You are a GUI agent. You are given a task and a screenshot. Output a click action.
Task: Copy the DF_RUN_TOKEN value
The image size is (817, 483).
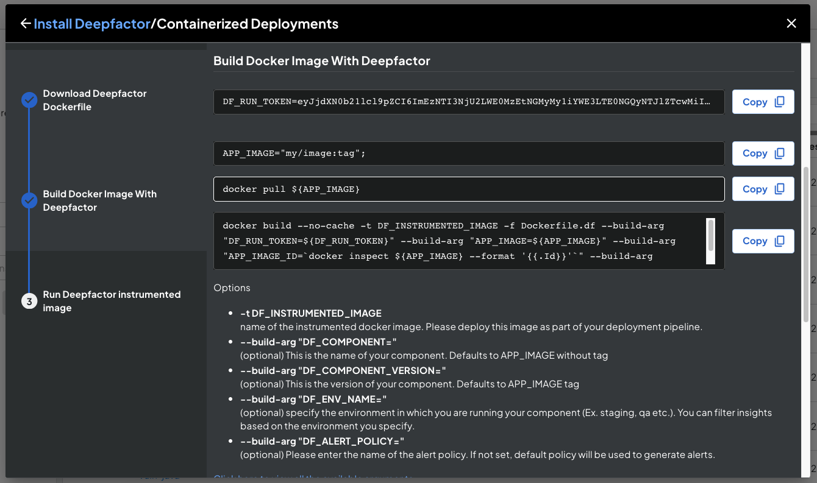coord(763,102)
